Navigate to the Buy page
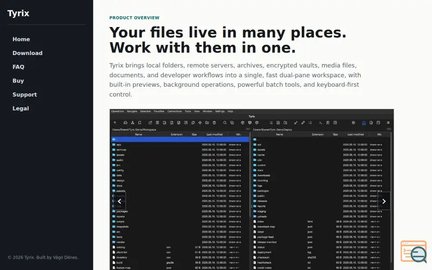The image size is (432, 270). [x=18, y=80]
